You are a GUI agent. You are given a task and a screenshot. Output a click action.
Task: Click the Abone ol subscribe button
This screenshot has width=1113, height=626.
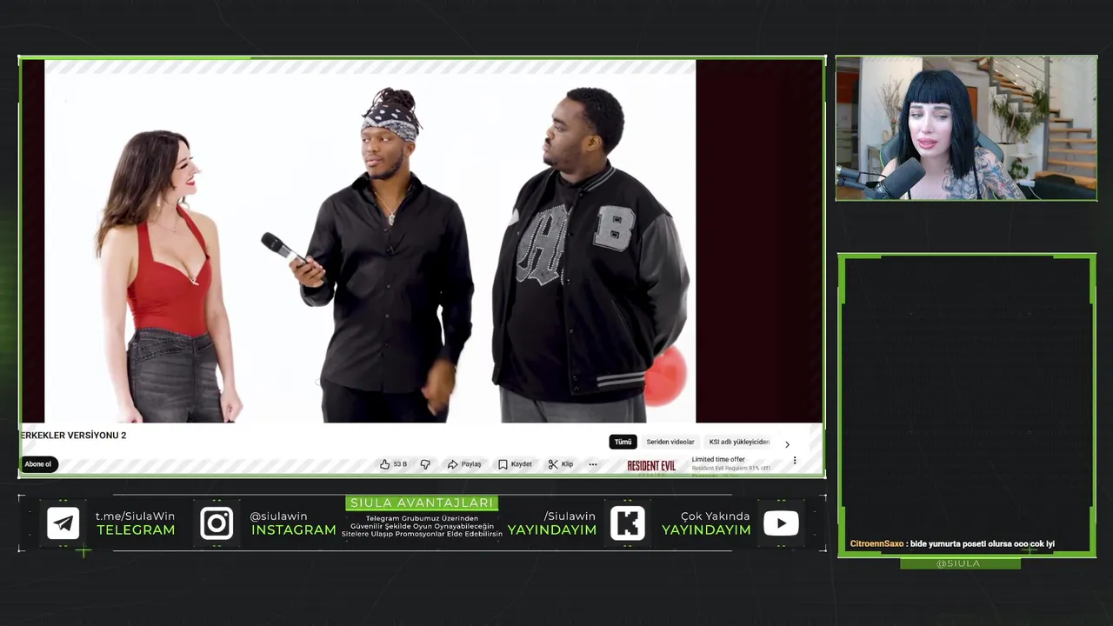click(38, 464)
